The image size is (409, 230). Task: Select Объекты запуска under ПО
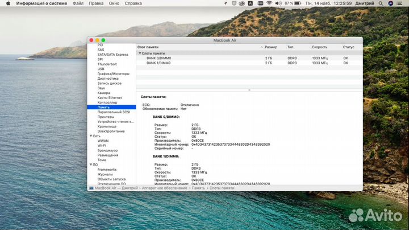click(x=111, y=179)
